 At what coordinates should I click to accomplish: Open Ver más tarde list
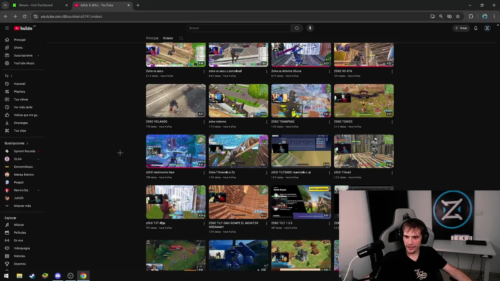(x=23, y=107)
